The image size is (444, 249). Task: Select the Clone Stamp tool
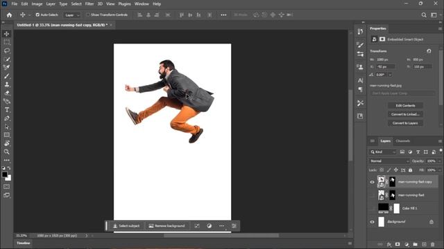click(x=6, y=84)
